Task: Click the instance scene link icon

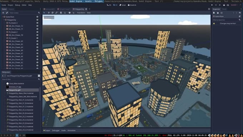Action: click(7, 13)
